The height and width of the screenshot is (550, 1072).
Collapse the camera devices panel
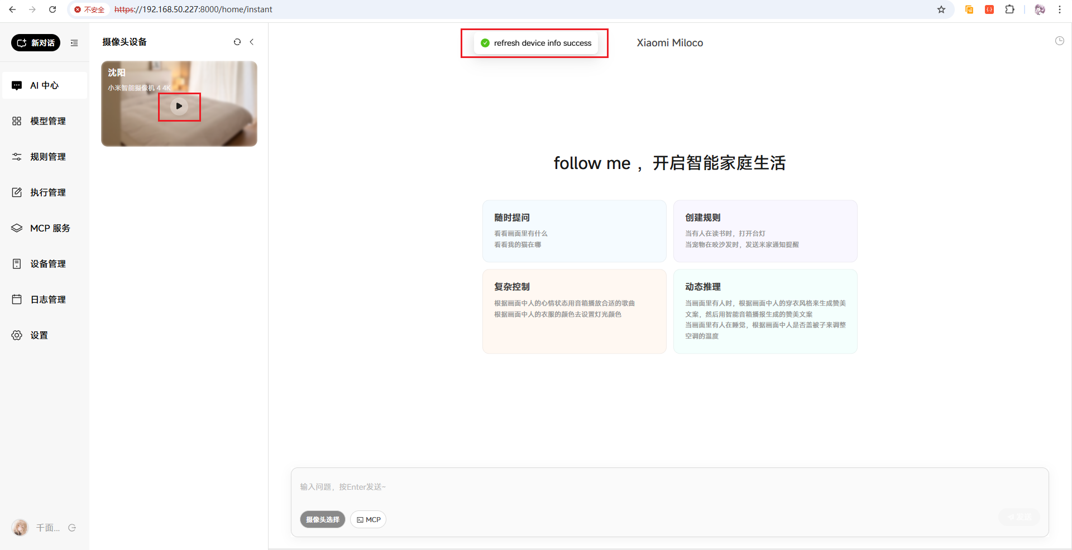click(252, 42)
